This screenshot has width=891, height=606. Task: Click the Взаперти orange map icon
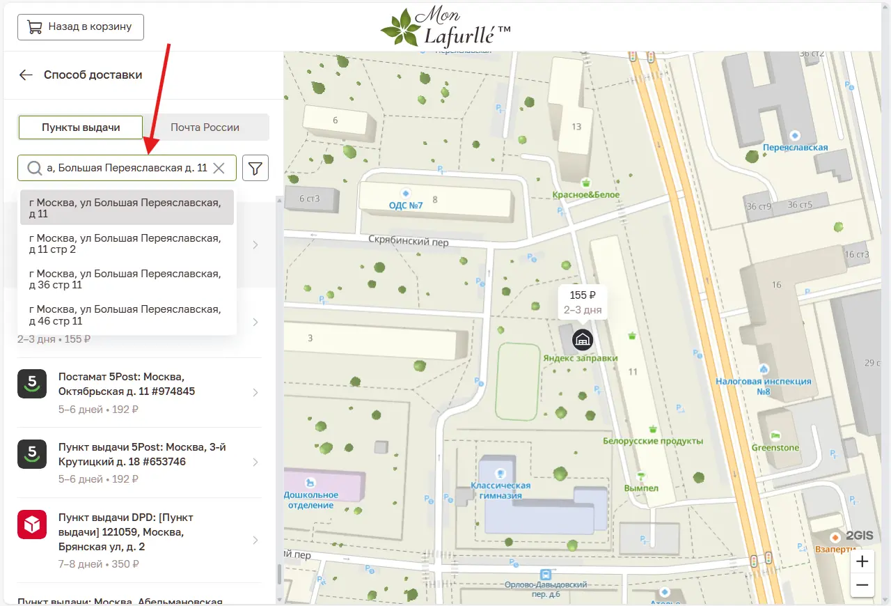coord(835,536)
